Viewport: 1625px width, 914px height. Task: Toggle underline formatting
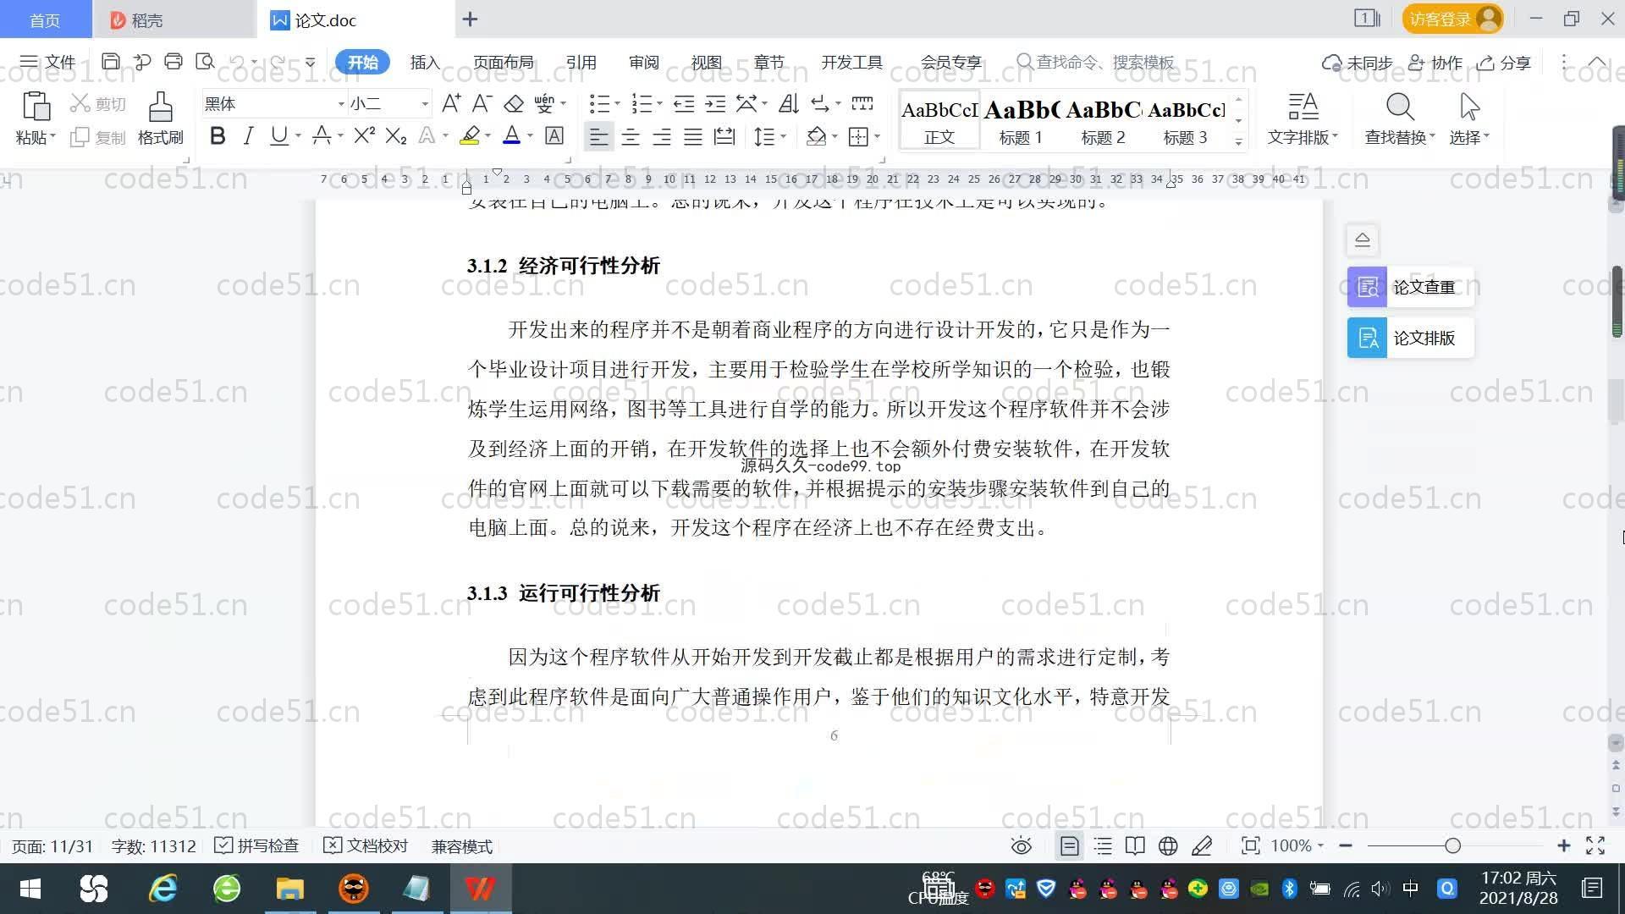pos(278,135)
